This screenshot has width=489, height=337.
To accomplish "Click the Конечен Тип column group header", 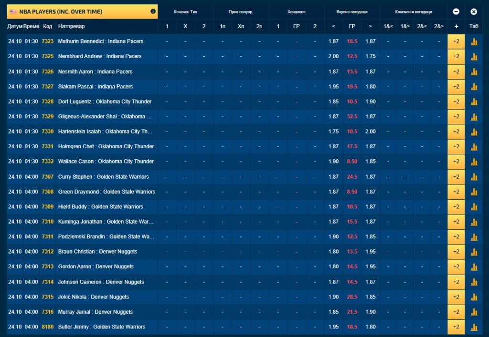I will 185,11.
